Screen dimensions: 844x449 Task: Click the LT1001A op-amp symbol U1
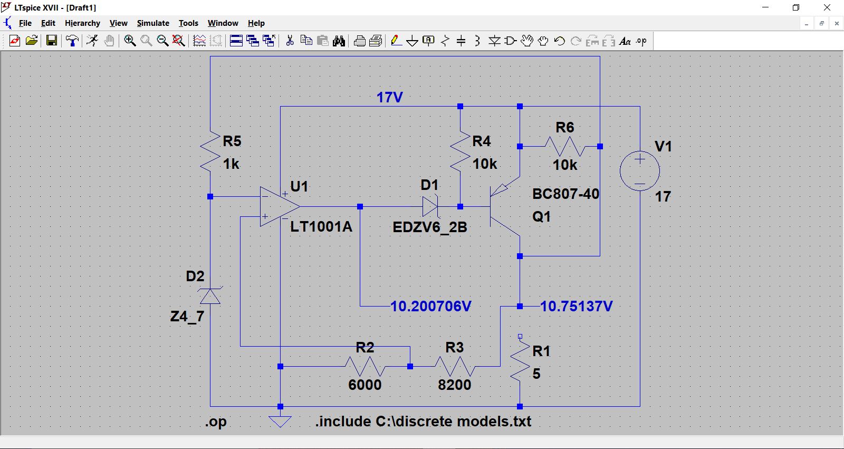(x=280, y=206)
